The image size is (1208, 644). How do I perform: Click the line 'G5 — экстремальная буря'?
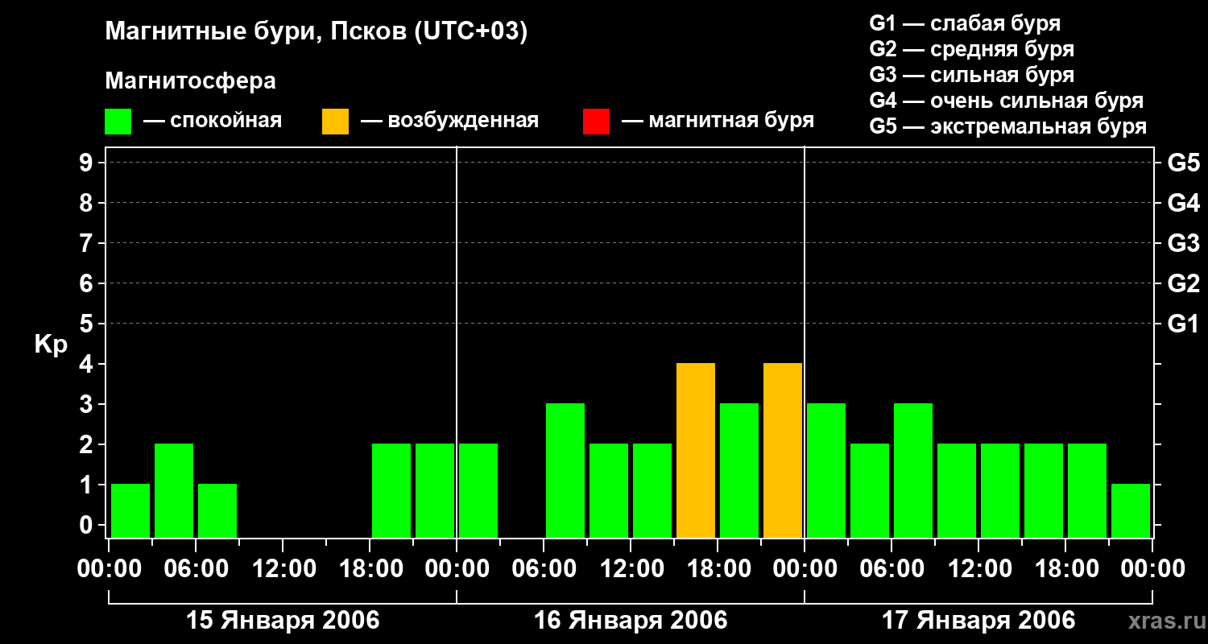coord(1008,126)
